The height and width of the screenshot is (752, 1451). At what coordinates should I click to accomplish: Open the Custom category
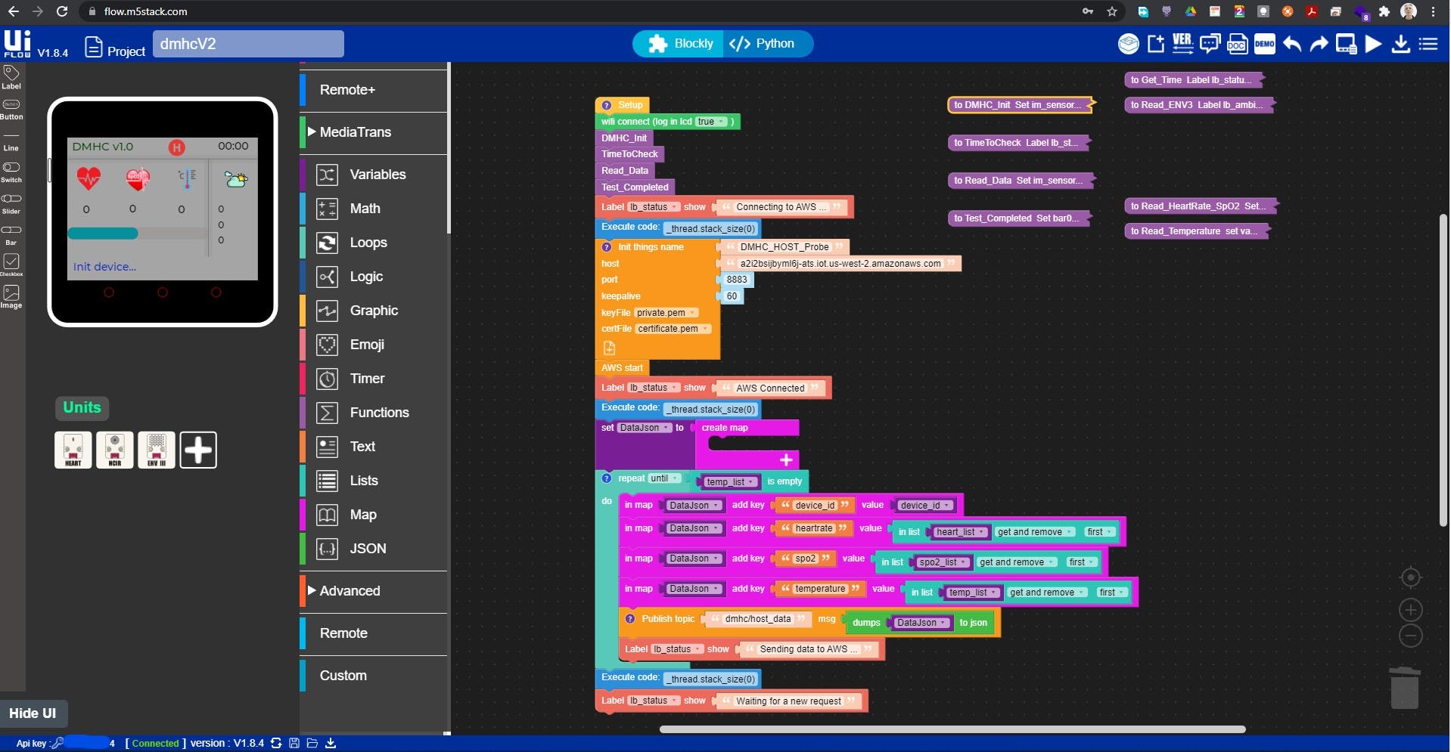pos(374,676)
